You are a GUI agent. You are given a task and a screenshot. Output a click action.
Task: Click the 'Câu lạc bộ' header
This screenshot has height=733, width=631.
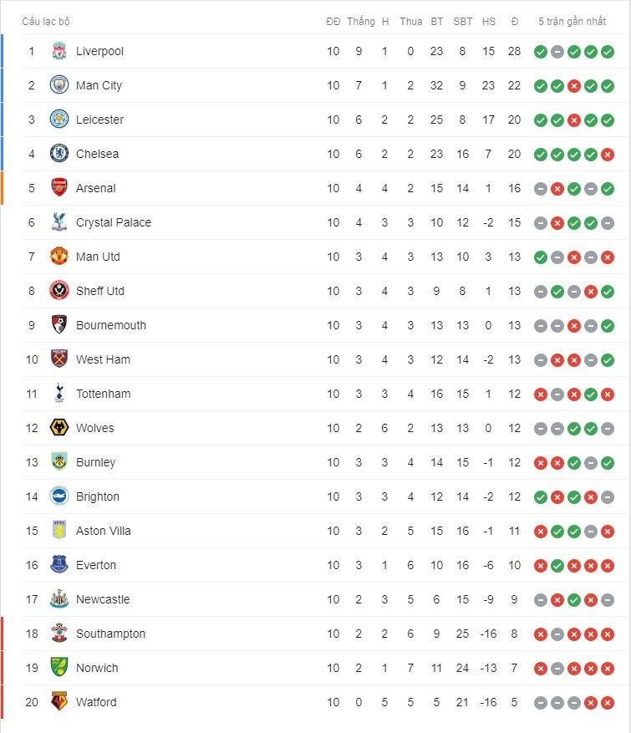pyautogui.click(x=46, y=22)
